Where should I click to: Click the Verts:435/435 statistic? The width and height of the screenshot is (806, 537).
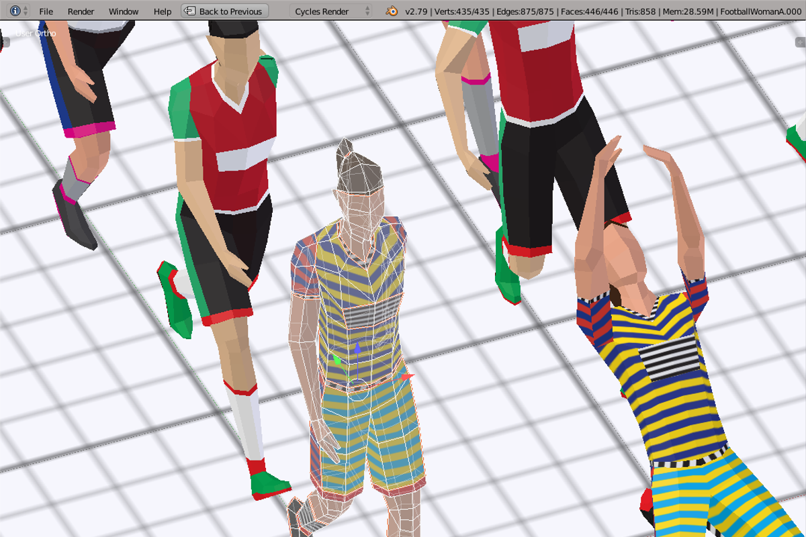[463, 11]
